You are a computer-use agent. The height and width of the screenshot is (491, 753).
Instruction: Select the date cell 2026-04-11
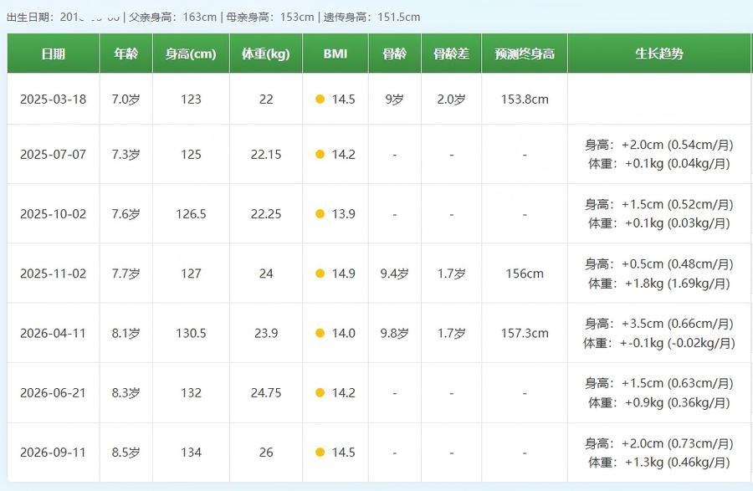coord(53,333)
